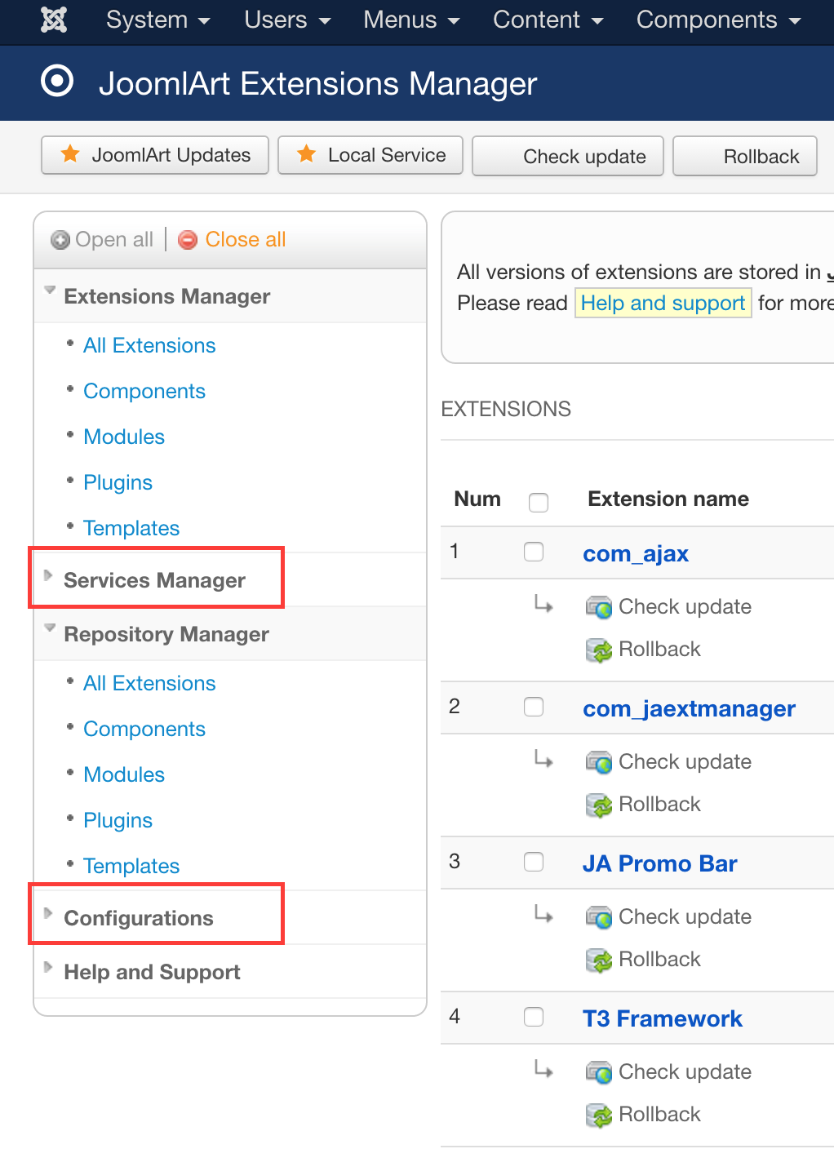
Task: Click the Open all plus icon
Action: (60, 240)
